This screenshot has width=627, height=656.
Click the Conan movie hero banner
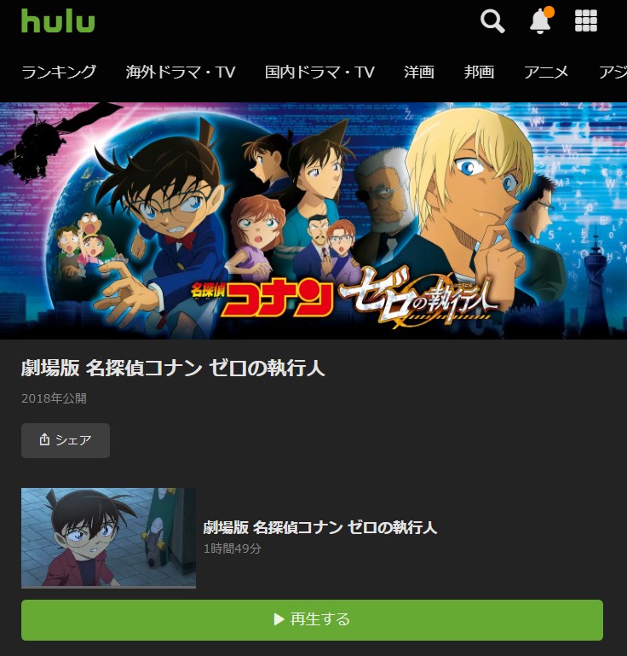(x=313, y=220)
